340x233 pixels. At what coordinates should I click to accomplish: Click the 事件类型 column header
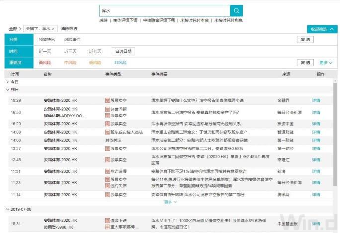pos(113,74)
